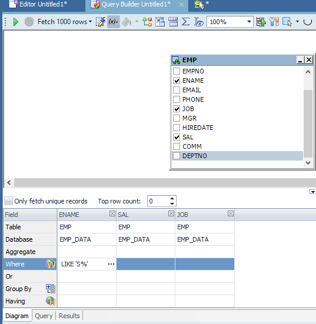Click the EMP table vertical scrollbar down arrow
Image resolution: width=316 pixels, height=324 pixels.
[x=308, y=163]
